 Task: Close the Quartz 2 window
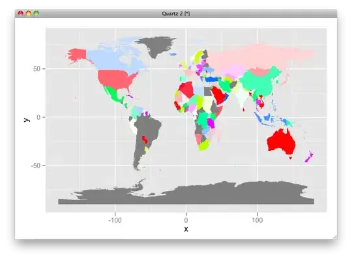tap(21, 13)
